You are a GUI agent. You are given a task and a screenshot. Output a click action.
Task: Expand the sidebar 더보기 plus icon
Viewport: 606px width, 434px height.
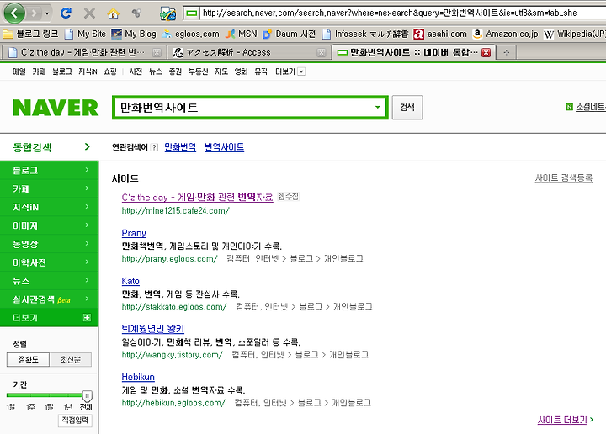pos(87,317)
